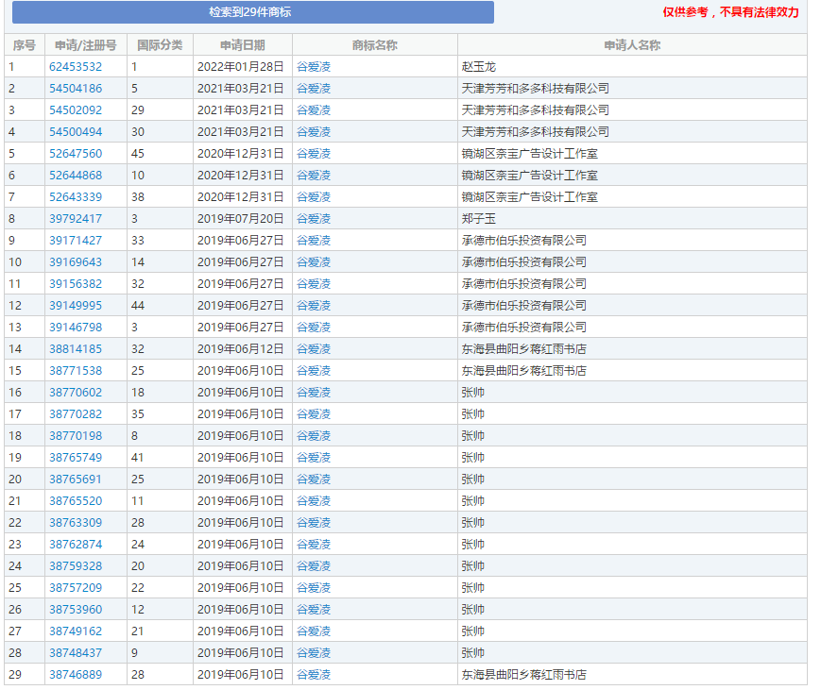Open registration number 39149995
Viewport: 821px width, 690px height.
click(76, 306)
